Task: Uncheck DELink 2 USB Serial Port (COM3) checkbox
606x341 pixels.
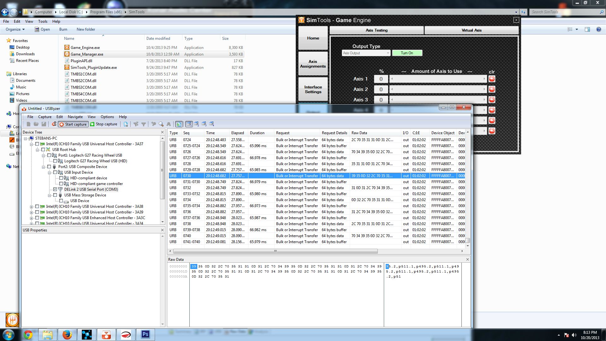Action: click(x=55, y=189)
